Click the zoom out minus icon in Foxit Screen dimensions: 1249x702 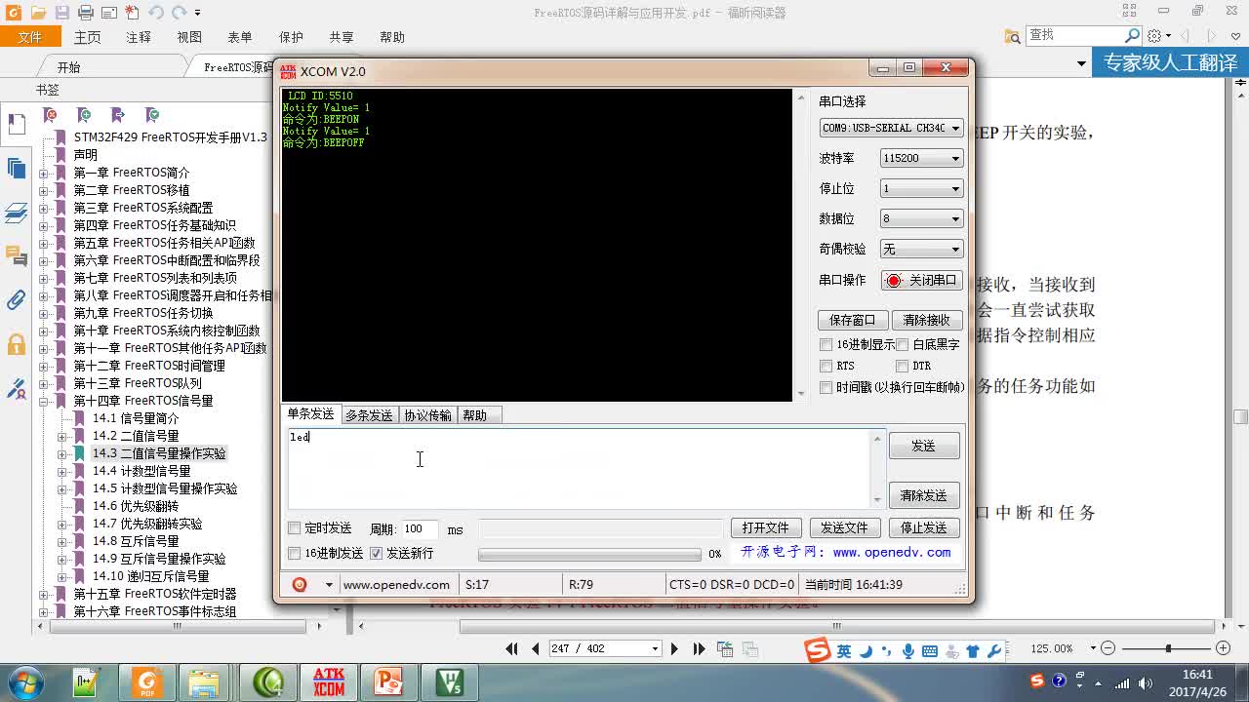(1108, 648)
